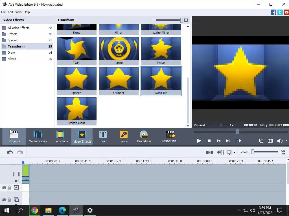Select the green video clip on timeline

[x=26, y=171]
